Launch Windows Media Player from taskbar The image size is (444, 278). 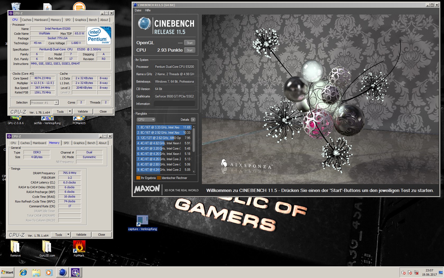pyautogui.click(x=49, y=272)
